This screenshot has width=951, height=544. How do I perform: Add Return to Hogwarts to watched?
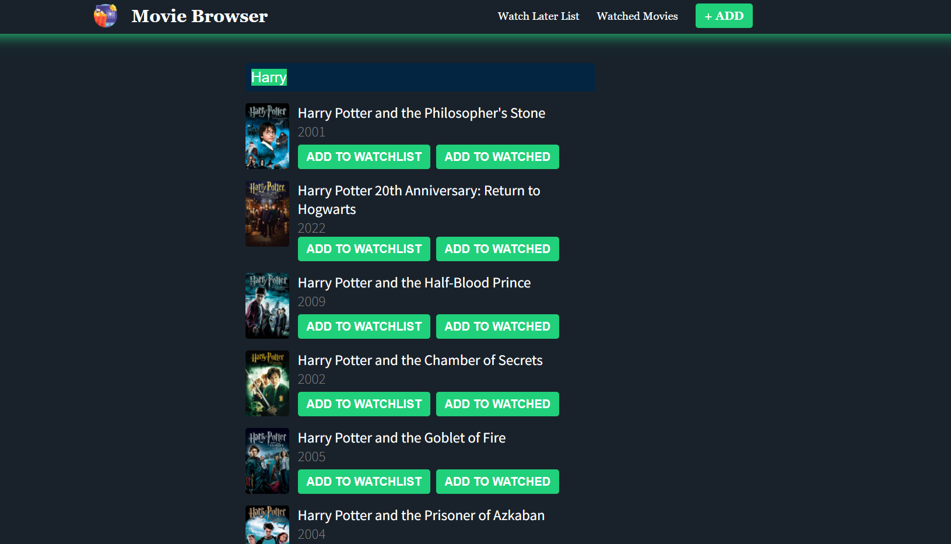pyautogui.click(x=497, y=249)
